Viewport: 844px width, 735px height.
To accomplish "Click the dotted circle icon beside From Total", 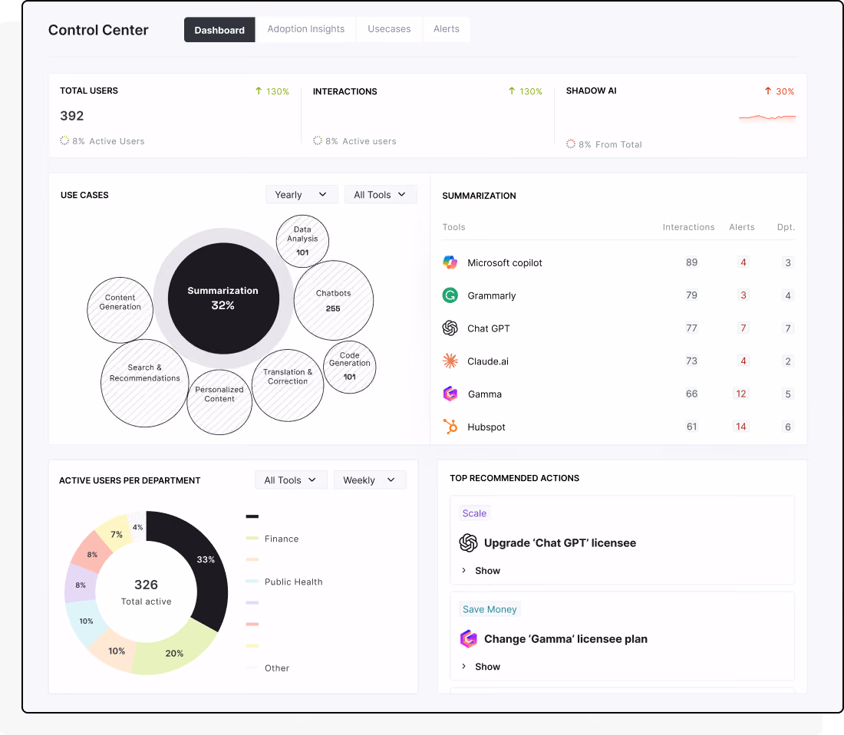I will [x=571, y=144].
